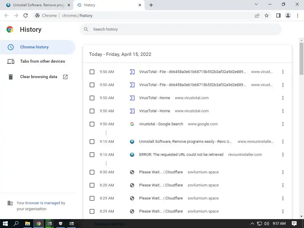Select checkbox for 8:30 AM Cloudflare entry
Screen dimensions: 304x228
(x=92, y=172)
